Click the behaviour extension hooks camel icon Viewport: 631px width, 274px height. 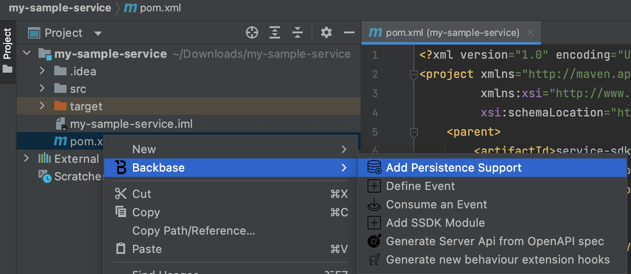tap(374, 260)
